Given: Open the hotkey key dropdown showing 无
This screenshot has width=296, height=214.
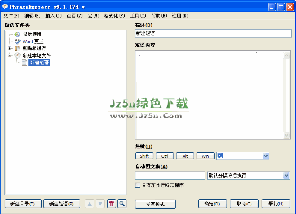Looking at the screenshot, I should (x=266, y=156).
